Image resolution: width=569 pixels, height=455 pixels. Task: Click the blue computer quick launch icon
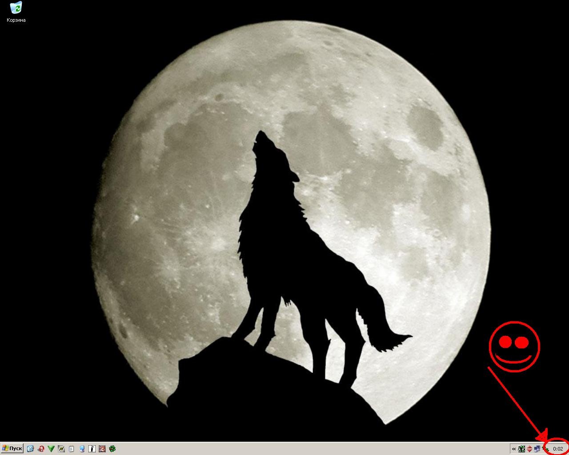(82, 449)
